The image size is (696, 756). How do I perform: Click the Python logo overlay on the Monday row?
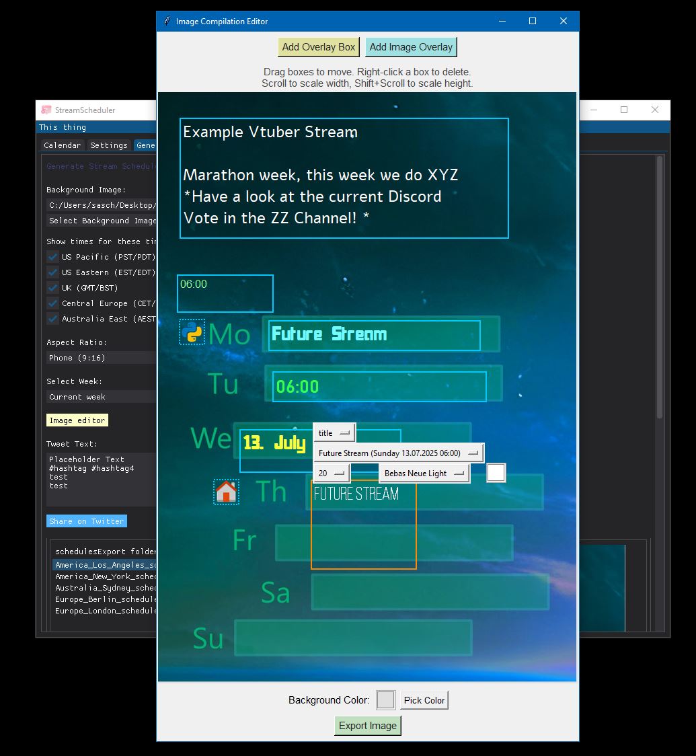(192, 332)
